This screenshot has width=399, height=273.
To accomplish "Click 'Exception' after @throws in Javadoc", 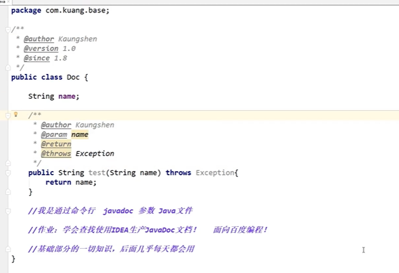I will coord(95,154).
